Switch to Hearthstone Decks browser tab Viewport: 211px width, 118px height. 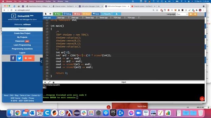(x=38, y=6)
